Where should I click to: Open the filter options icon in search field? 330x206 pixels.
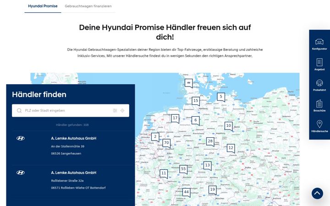click(x=115, y=111)
